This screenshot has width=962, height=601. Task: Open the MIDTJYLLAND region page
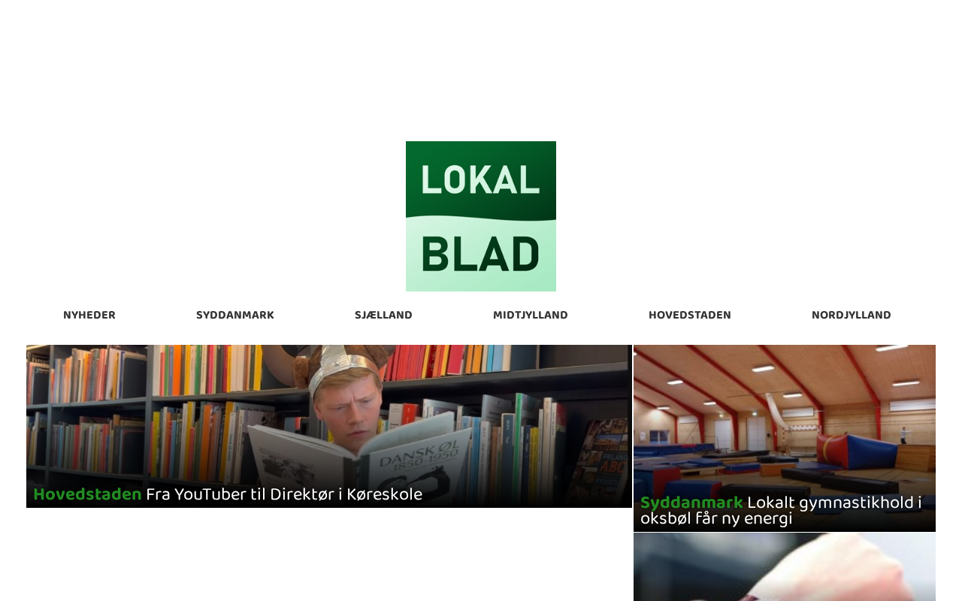[x=531, y=316]
